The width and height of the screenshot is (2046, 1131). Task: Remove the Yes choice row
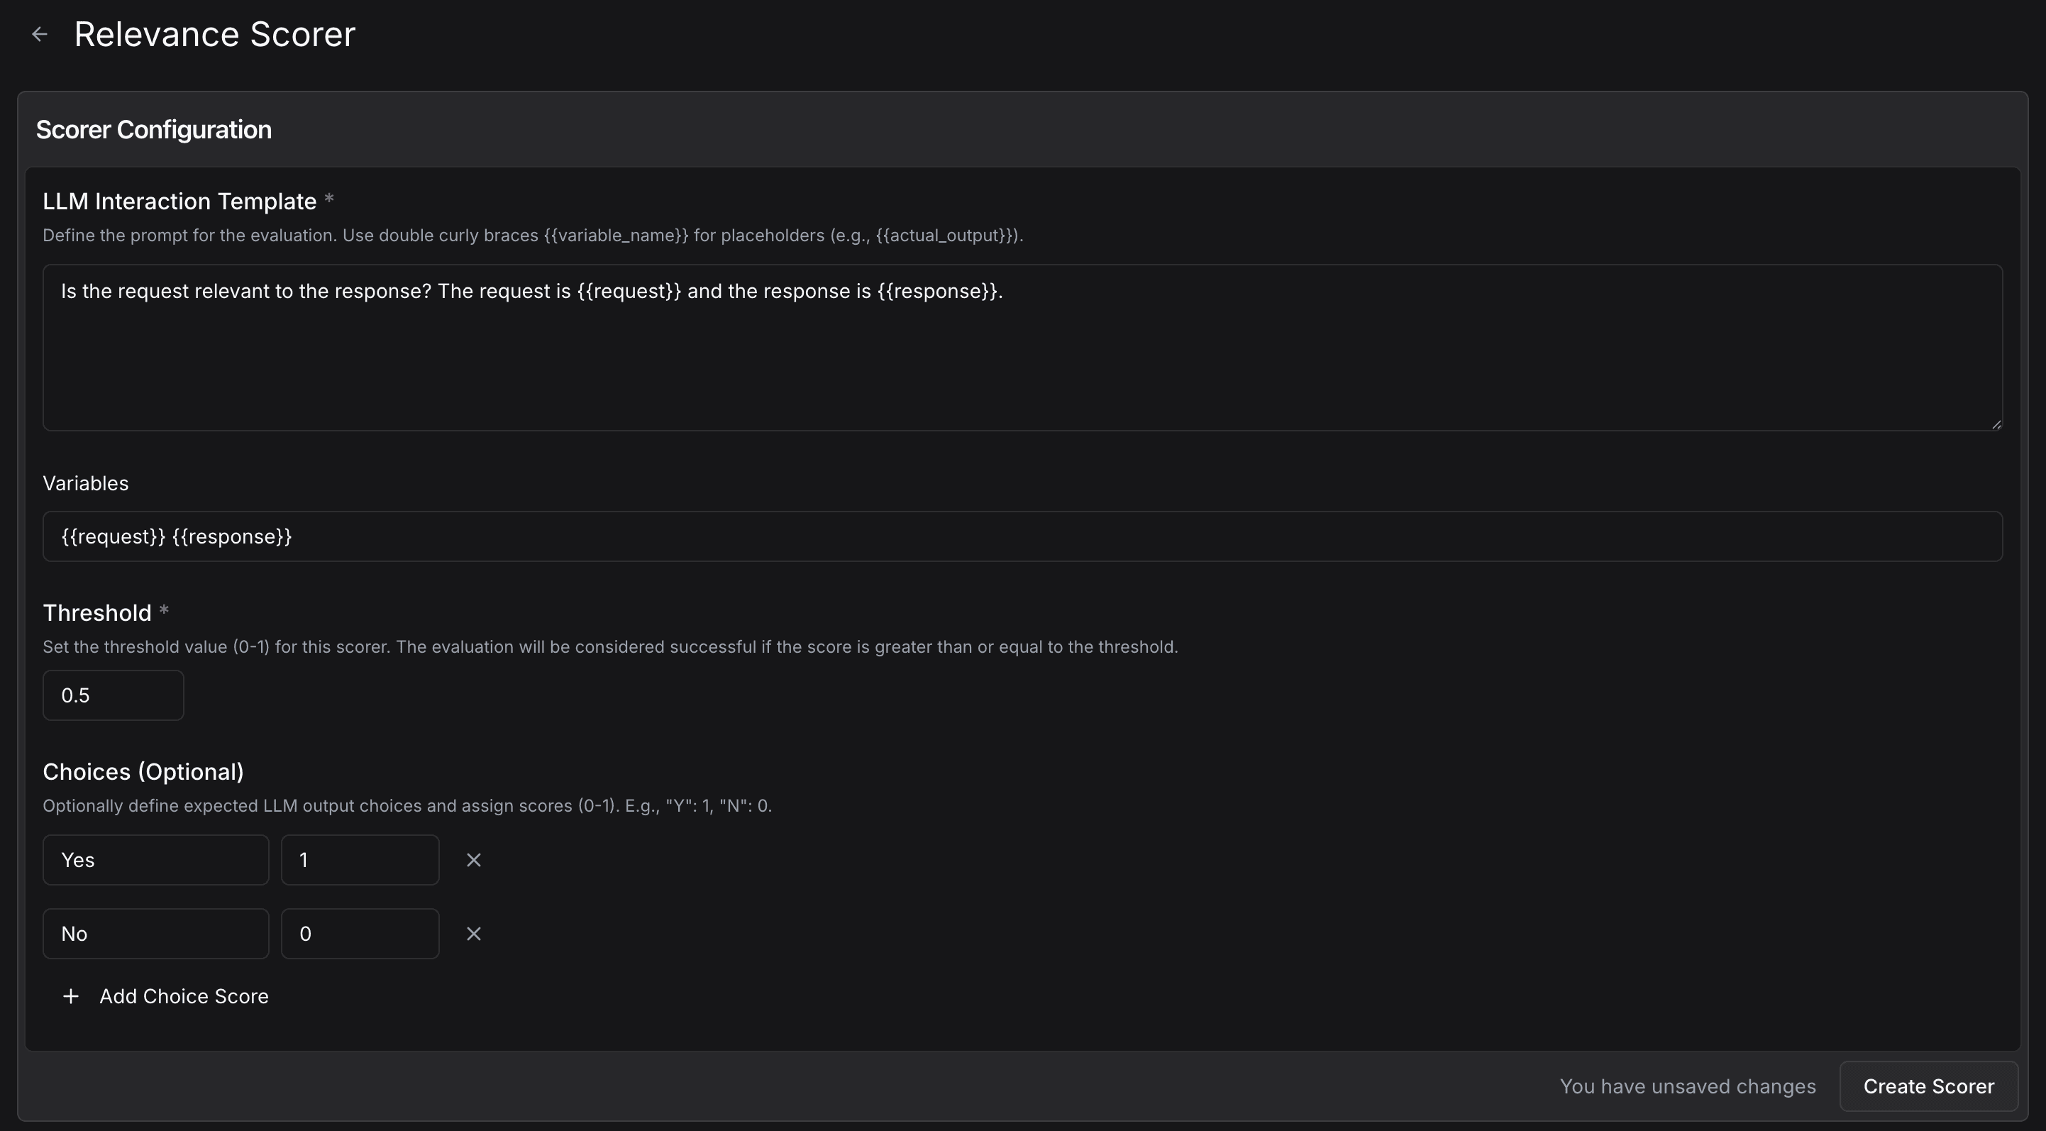(x=473, y=860)
